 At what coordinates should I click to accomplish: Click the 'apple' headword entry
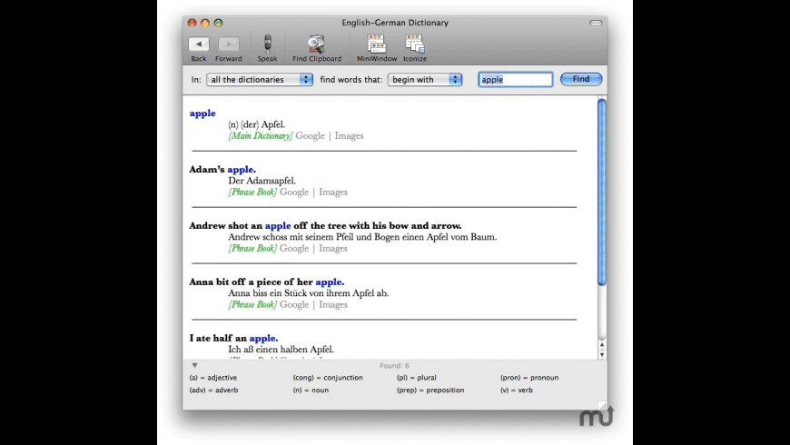pyautogui.click(x=202, y=114)
